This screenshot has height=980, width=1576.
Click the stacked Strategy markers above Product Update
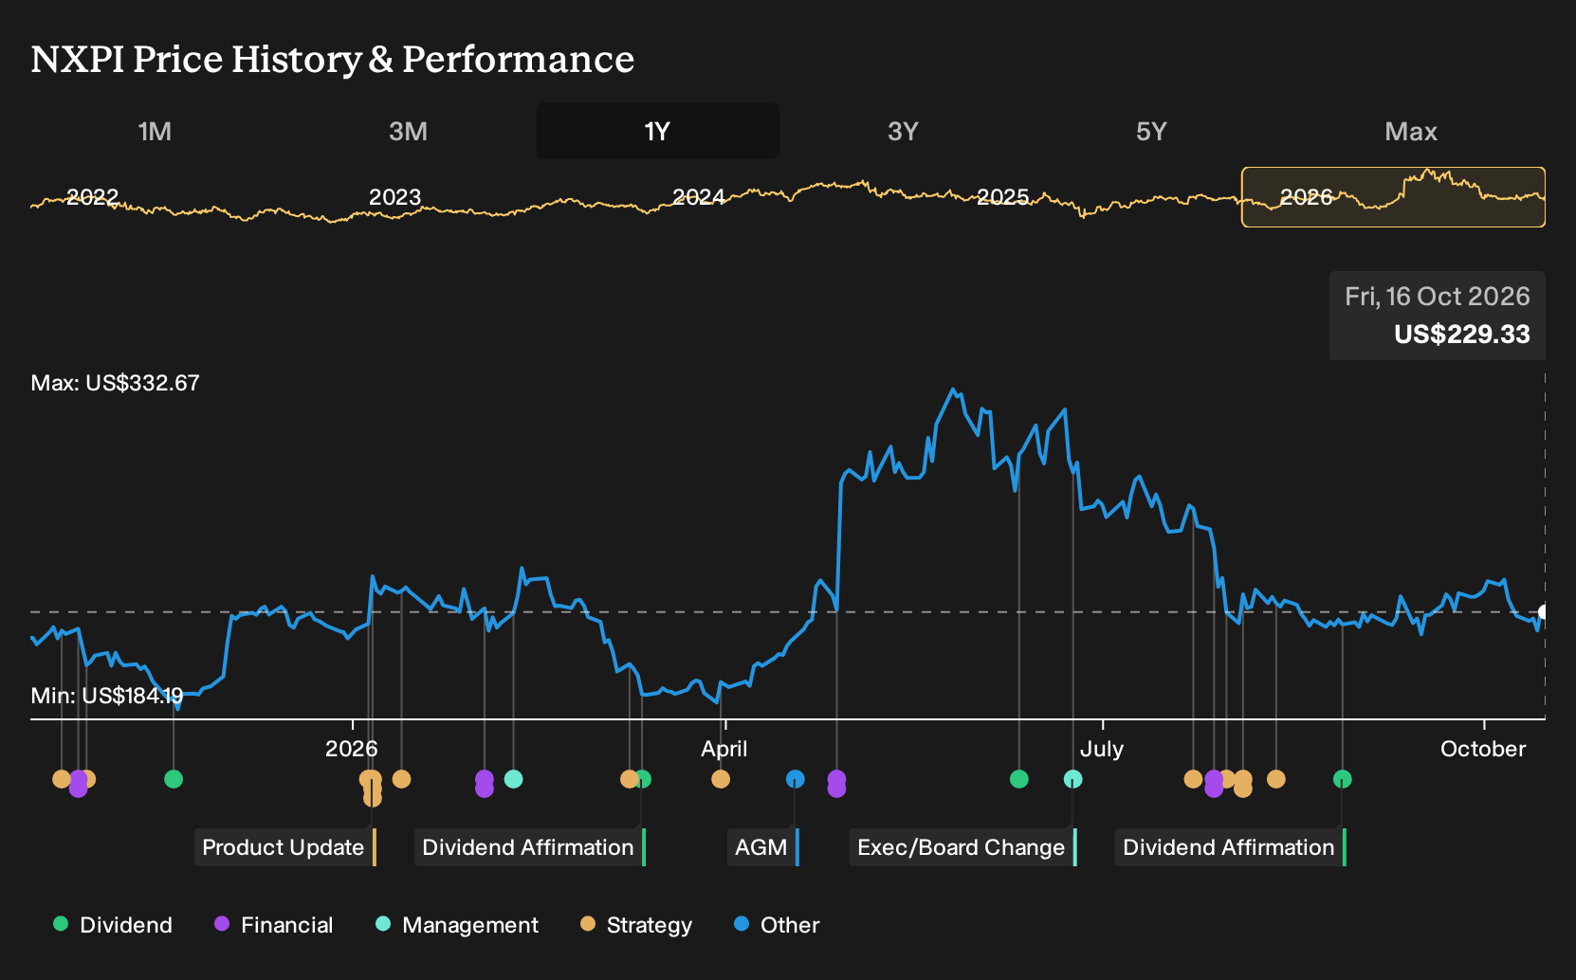click(x=372, y=788)
